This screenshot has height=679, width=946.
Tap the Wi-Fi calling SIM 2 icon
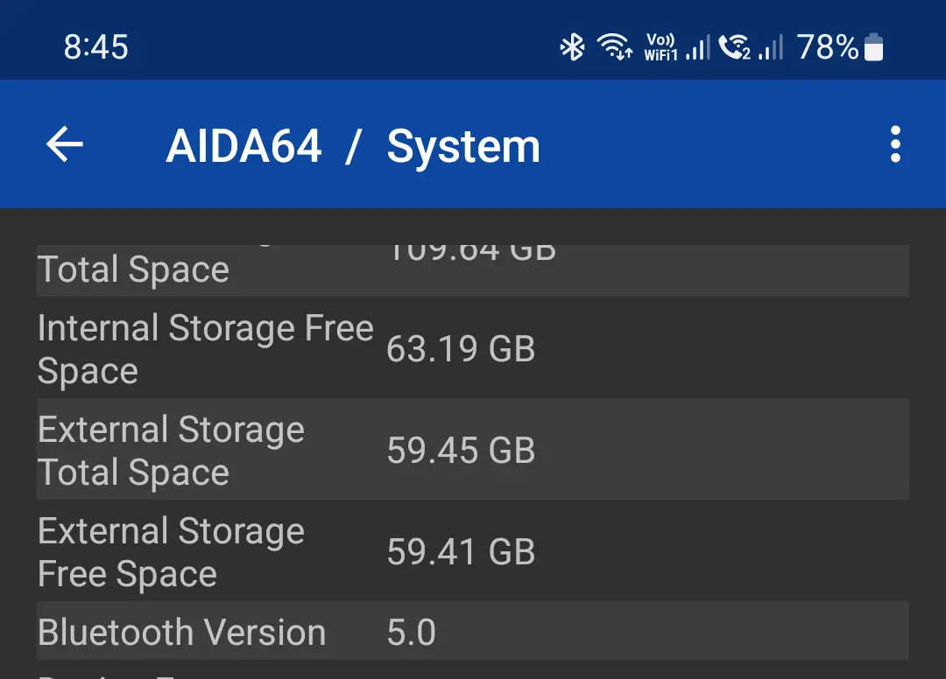click(735, 47)
